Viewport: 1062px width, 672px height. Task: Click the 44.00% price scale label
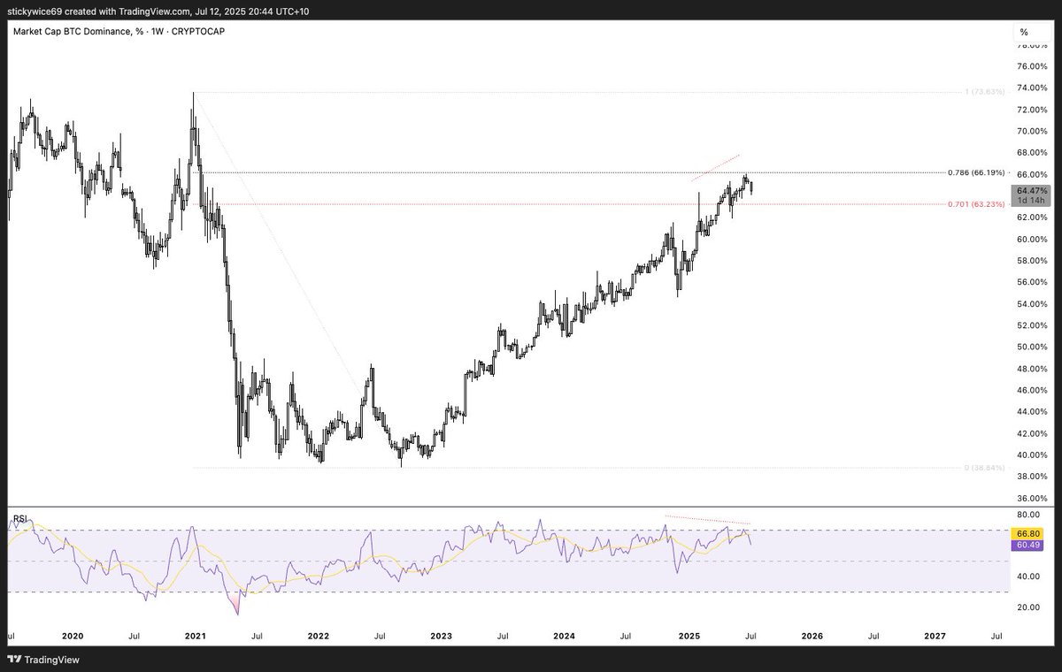pos(1031,412)
